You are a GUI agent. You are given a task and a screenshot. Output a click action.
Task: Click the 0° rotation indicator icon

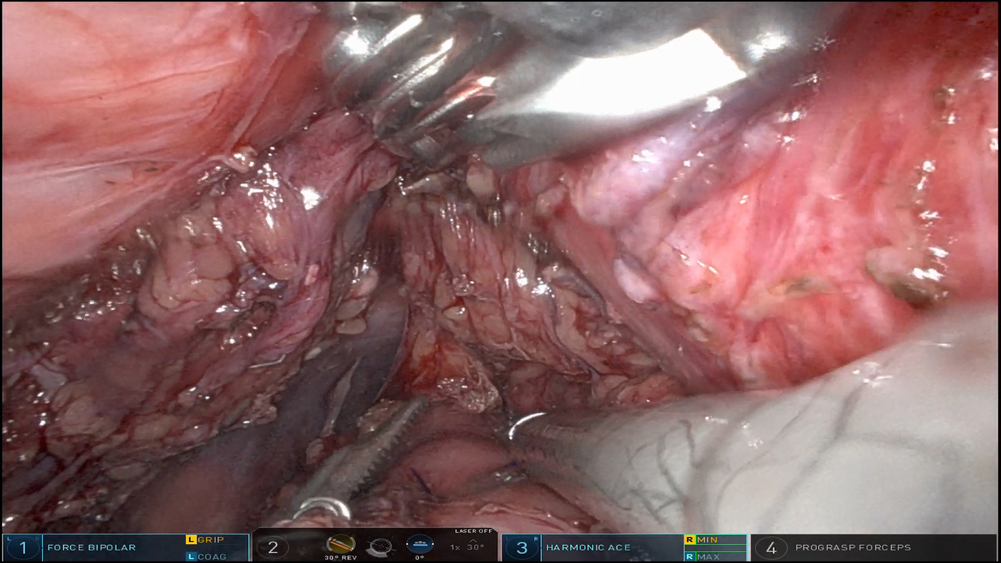click(x=420, y=545)
